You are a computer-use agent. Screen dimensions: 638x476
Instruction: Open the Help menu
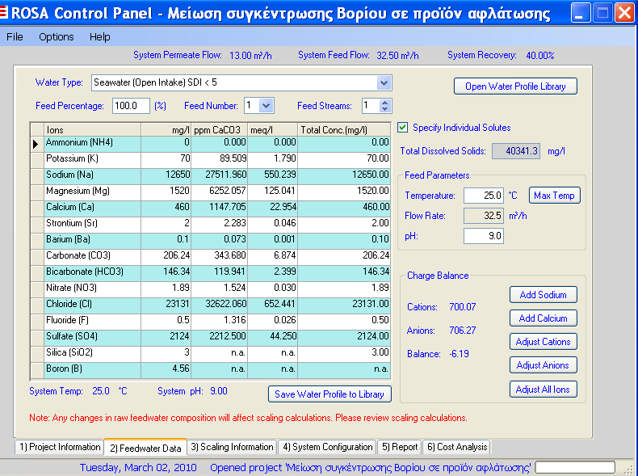[99, 36]
